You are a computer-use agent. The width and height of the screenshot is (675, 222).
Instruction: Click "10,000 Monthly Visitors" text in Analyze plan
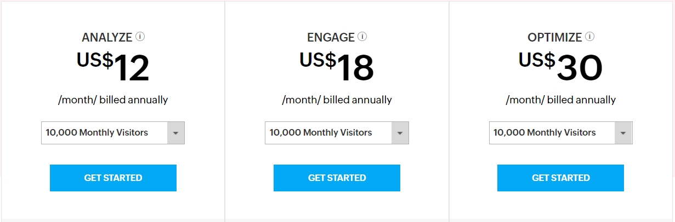click(97, 133)
